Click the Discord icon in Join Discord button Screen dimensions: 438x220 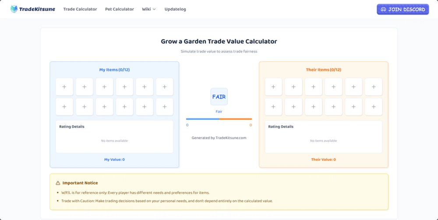384,10
